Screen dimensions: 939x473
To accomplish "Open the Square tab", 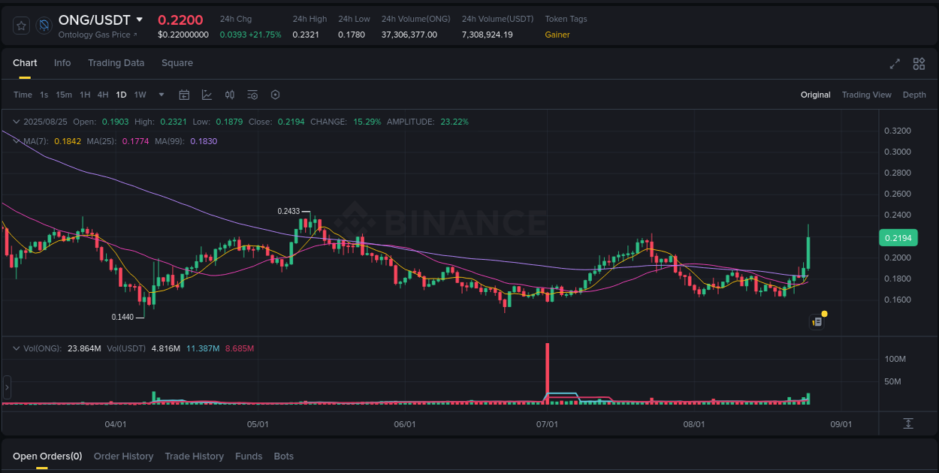I will click(177, 63).
